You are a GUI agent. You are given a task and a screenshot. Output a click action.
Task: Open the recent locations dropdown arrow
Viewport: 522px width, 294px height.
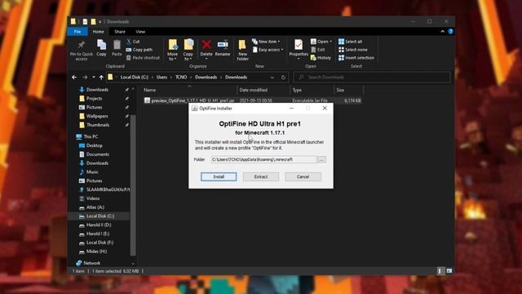[94, 78]
